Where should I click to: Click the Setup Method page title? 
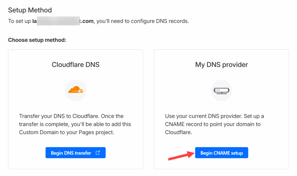(30, 10)
